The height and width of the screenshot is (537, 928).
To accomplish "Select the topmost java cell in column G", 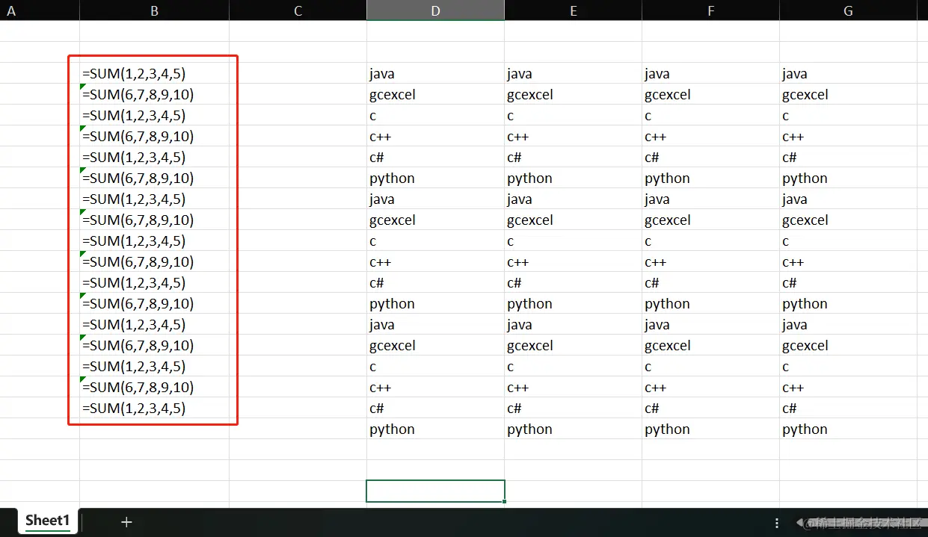I will click(x=848, y=73).
